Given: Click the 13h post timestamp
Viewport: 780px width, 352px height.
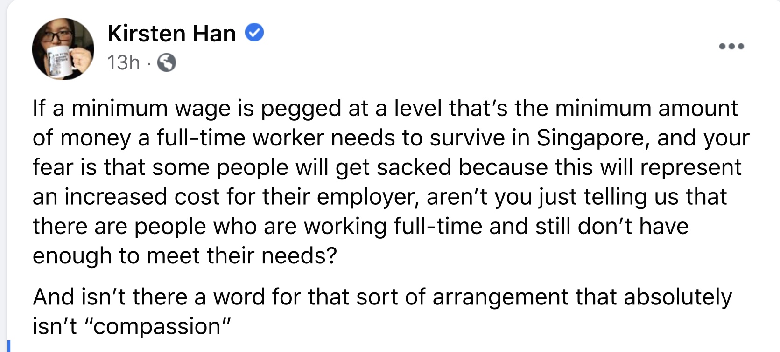Looking at the screenshot, I should click(x=123, y=62).
